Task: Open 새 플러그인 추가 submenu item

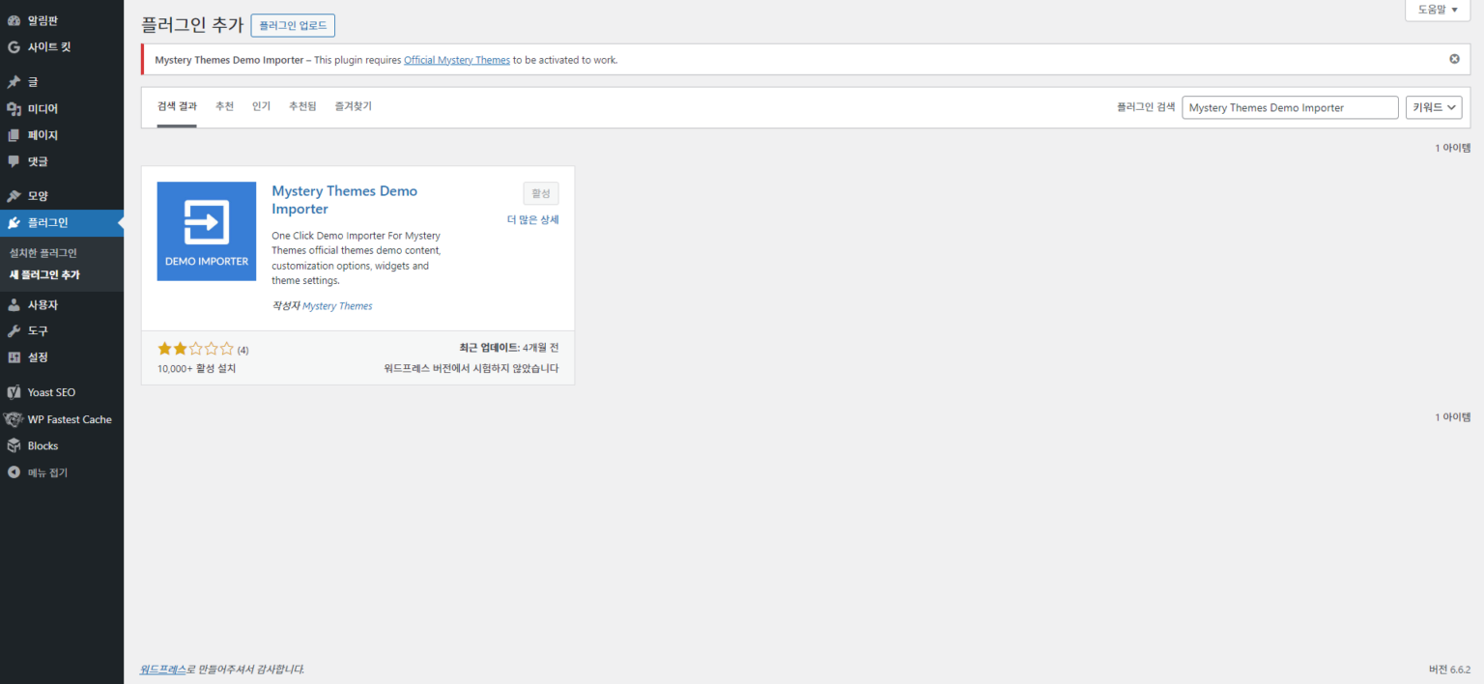Action: (x=44, y=275)
